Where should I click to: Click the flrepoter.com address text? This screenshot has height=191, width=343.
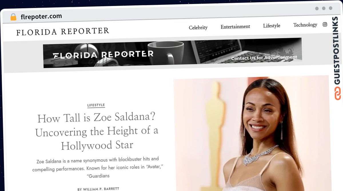click(x=41, y=17)
